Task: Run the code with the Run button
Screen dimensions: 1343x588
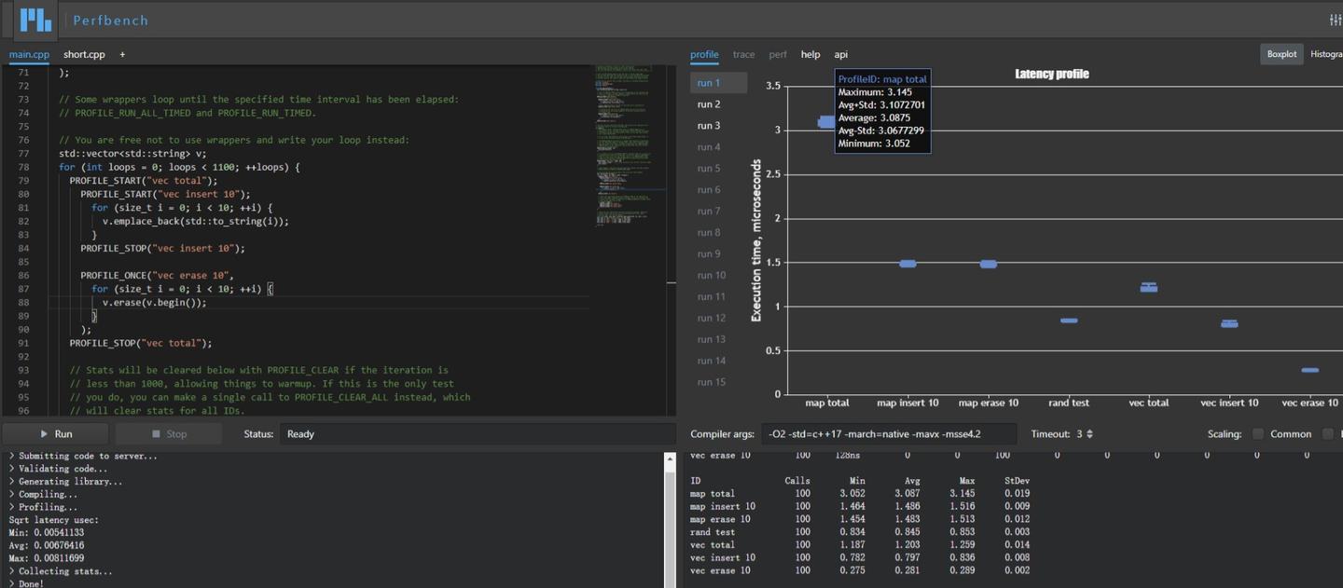Action: tap(57, 433)
